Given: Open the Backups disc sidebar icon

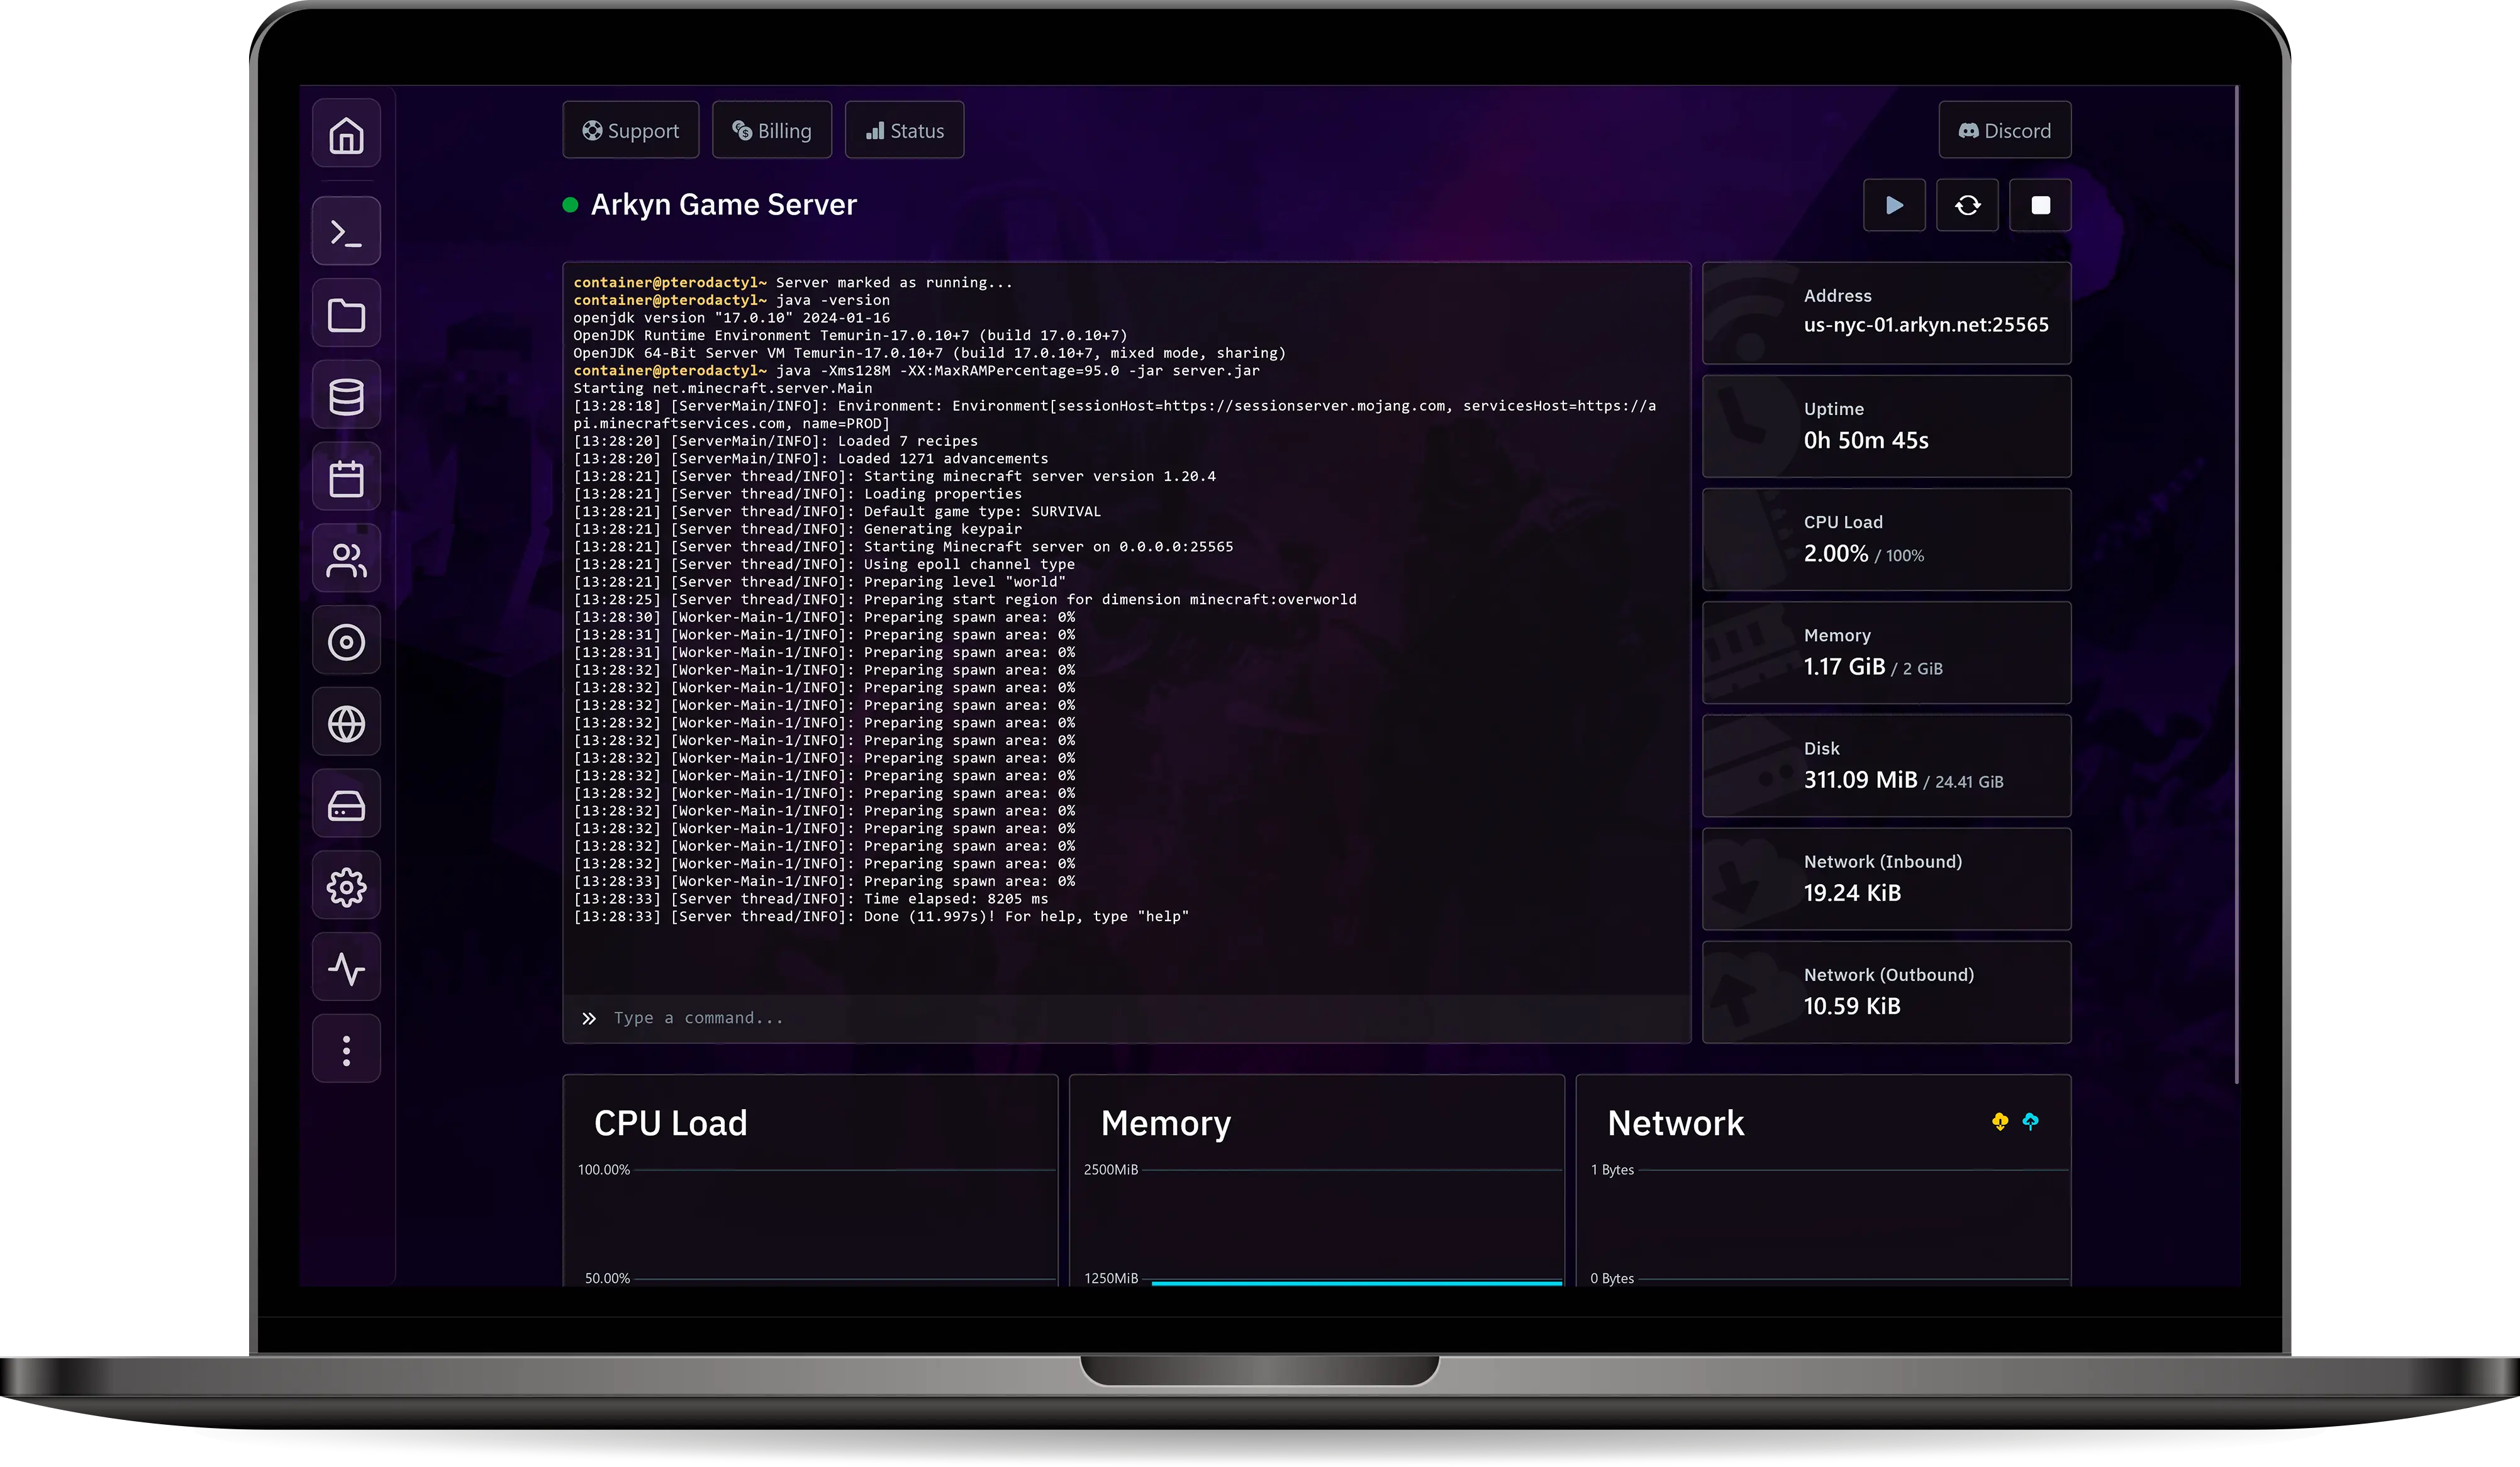Looking at the screenshot, I should click(346, 641).
